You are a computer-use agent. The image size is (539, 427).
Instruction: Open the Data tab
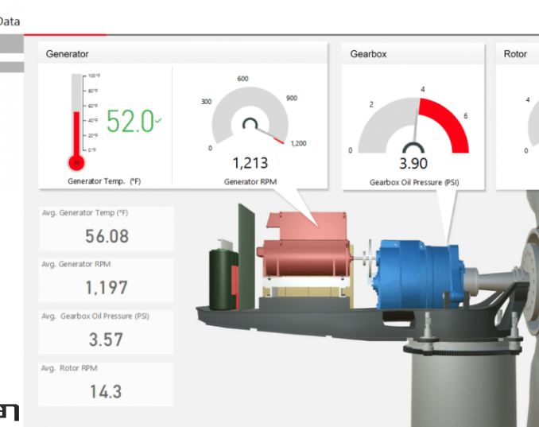click(x=10, y=22)
